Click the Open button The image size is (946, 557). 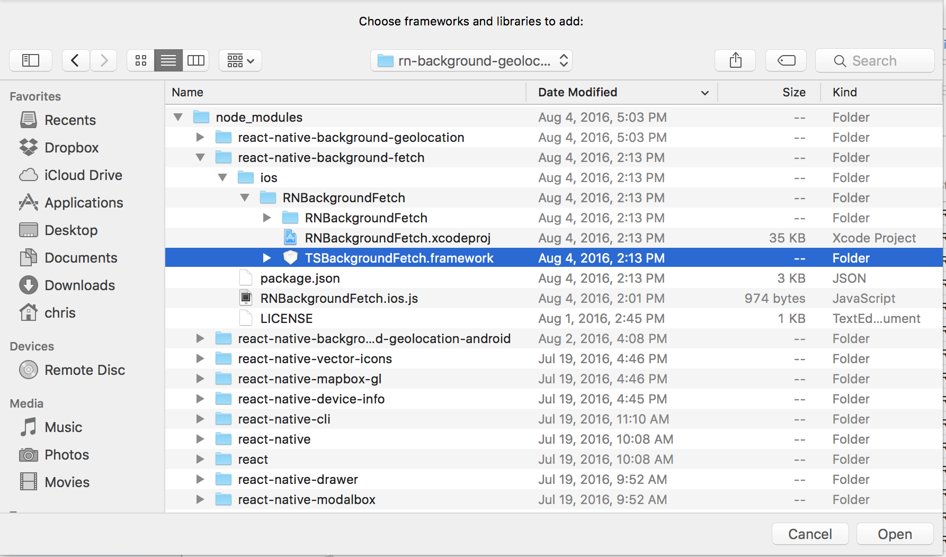895,534
